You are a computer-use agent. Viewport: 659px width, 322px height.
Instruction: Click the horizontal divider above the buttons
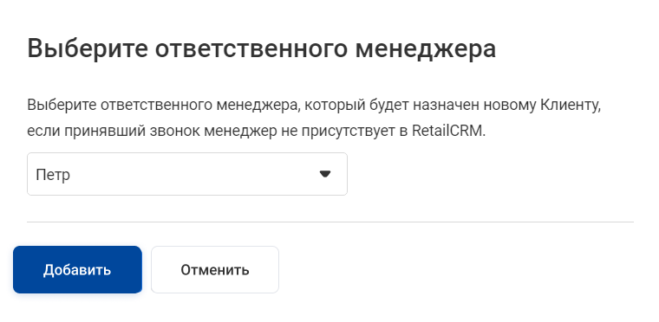tap(329, 222)
